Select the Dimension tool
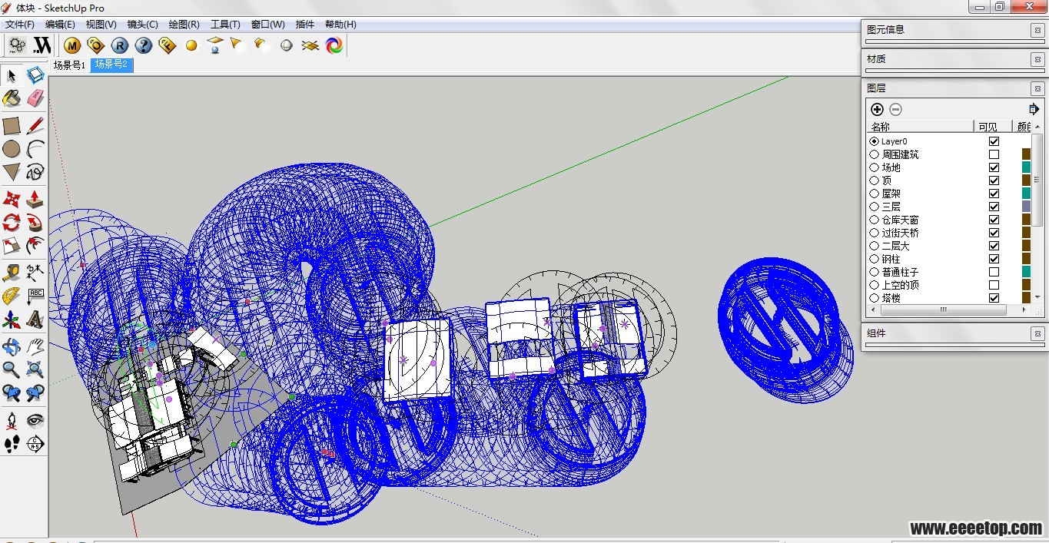Screen dimensions: 1049x543 pos(35,273)
